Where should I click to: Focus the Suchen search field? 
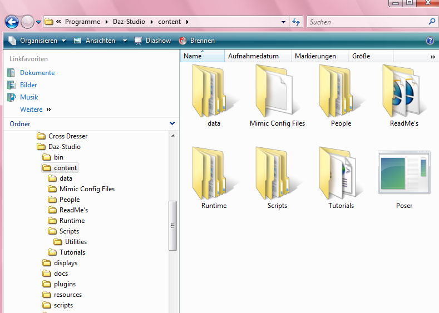(x=367, y=22)
